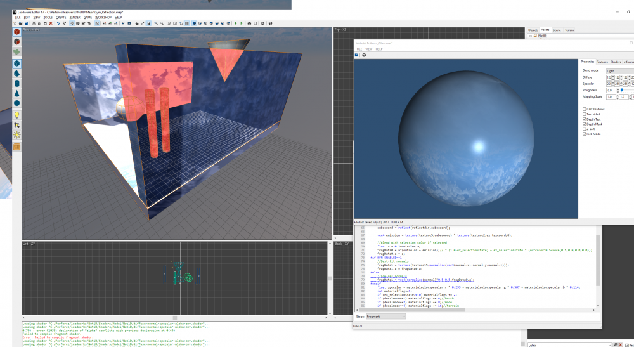
Task: Expand the NotID folder in Assets tree
Action: coord(530,36)
